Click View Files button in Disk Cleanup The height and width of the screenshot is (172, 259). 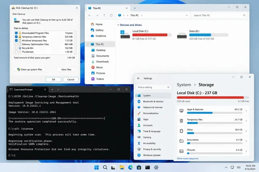pyautogui.click(x=66, y=69)
